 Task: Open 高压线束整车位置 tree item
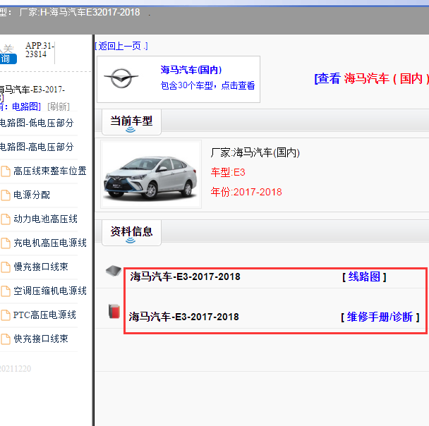[50, 171]
